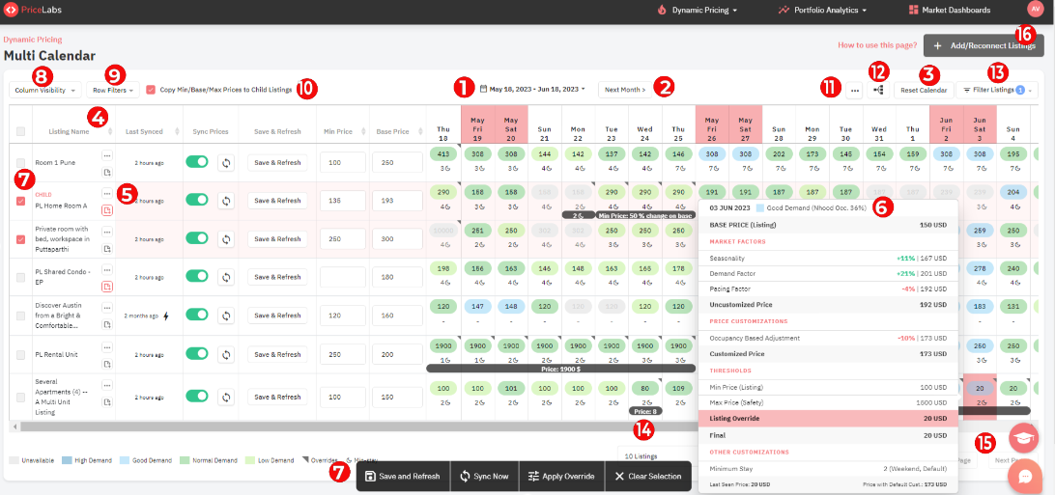Open the Filter Listings dropdown
Viewport: 1055px width, 495px height.
996,90
